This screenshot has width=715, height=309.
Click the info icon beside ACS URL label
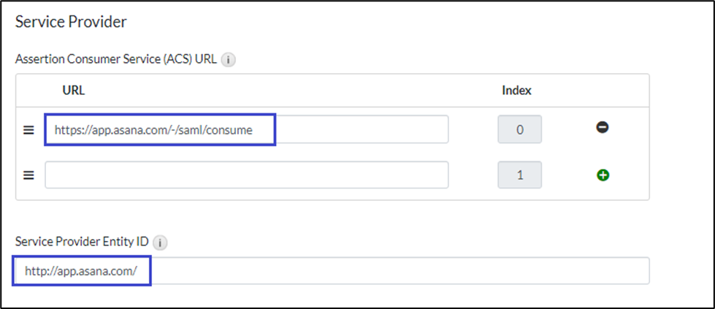point(228,59)
